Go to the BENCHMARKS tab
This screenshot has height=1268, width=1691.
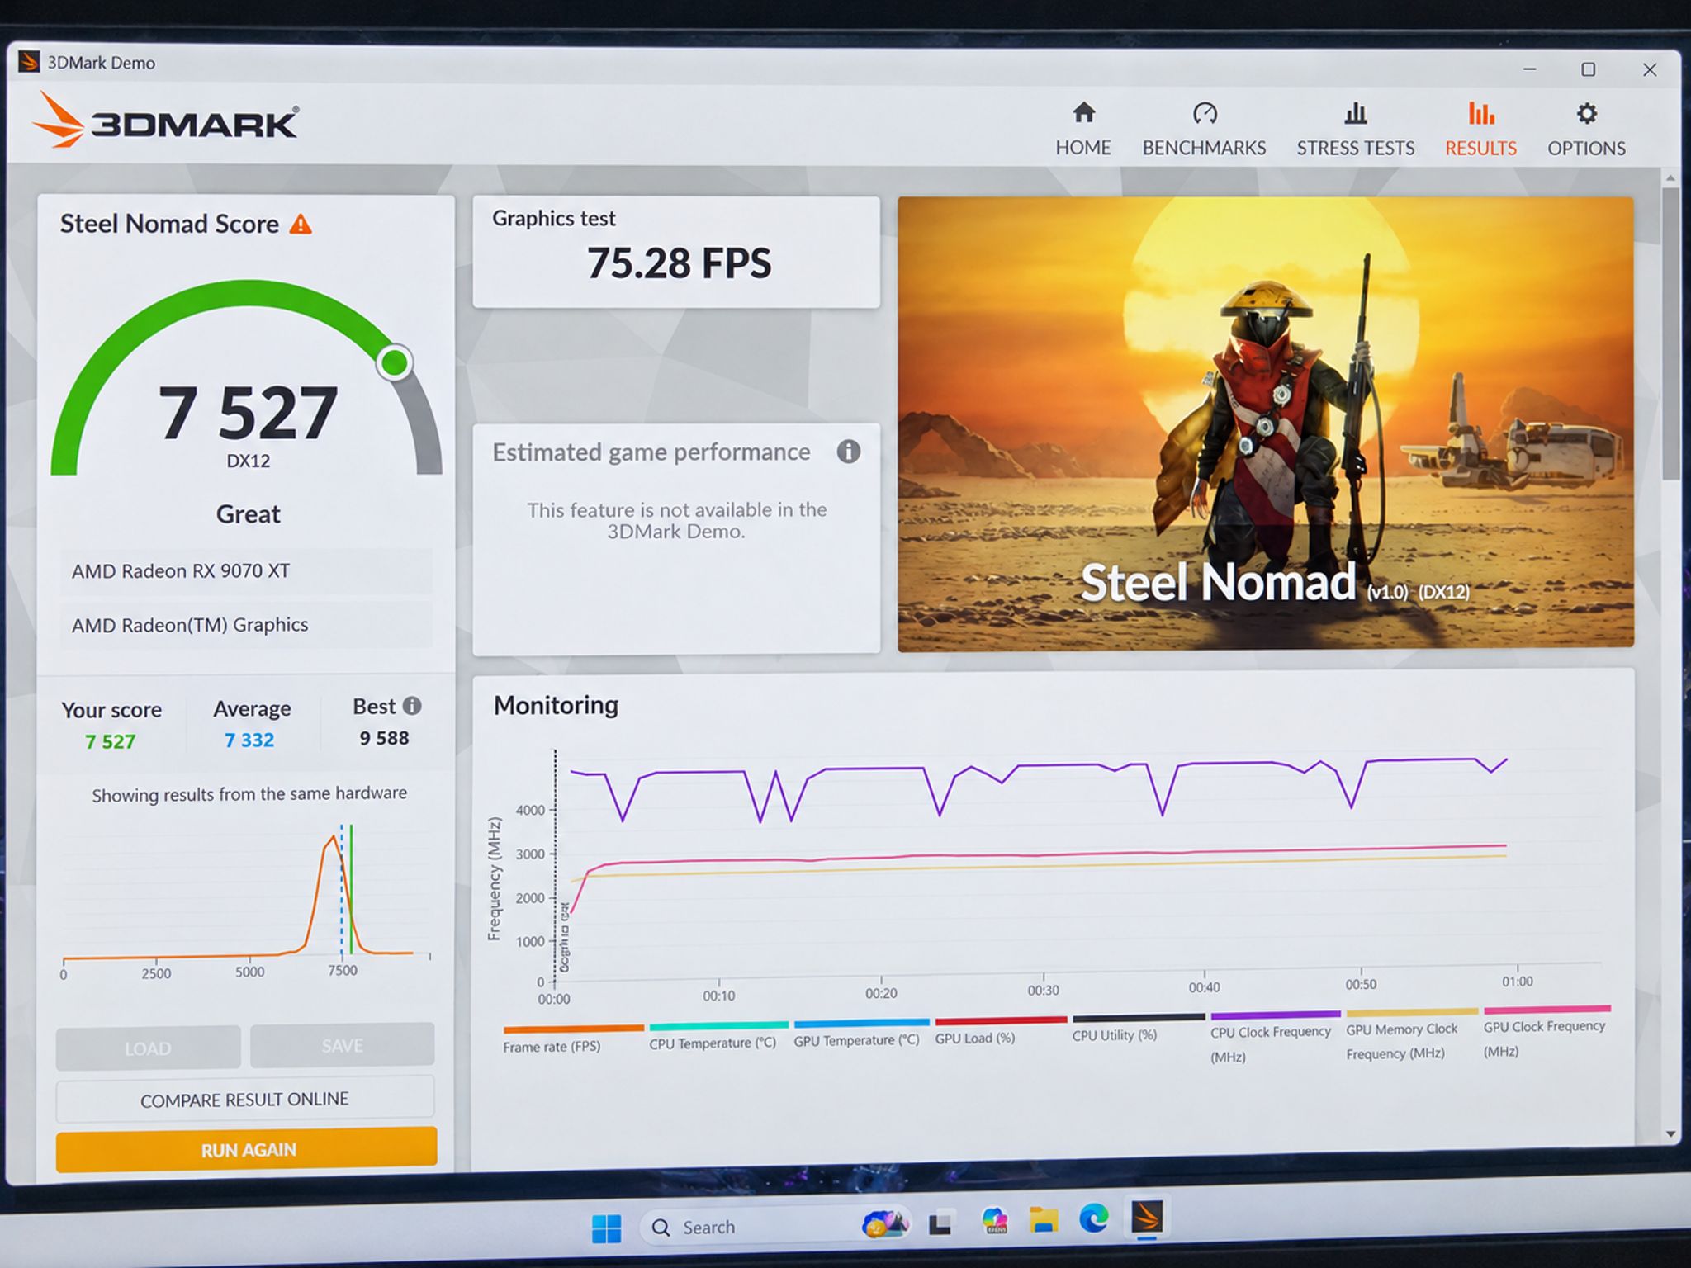[x=1204, y=130]
